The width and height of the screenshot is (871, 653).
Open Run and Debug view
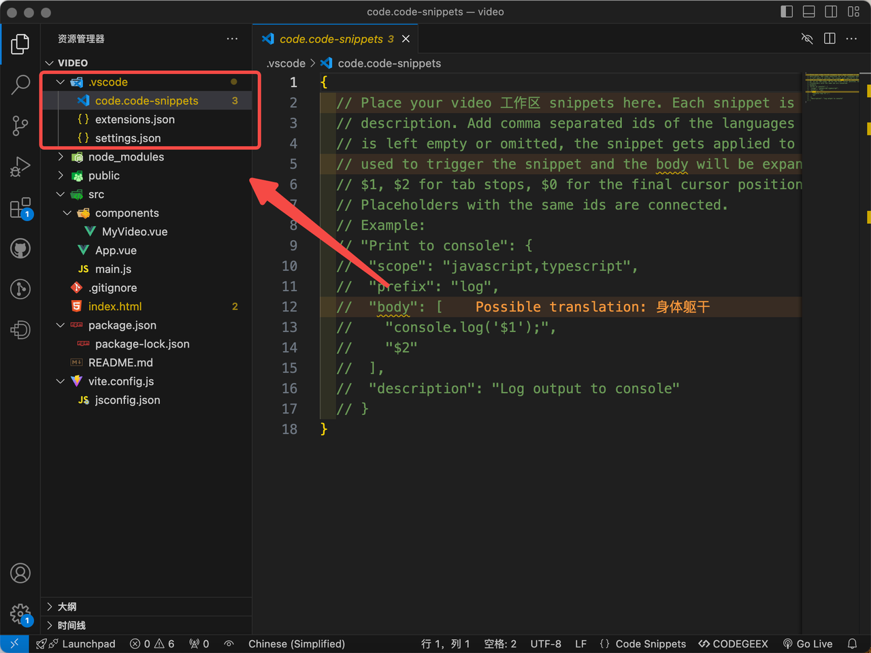[20, 167]
